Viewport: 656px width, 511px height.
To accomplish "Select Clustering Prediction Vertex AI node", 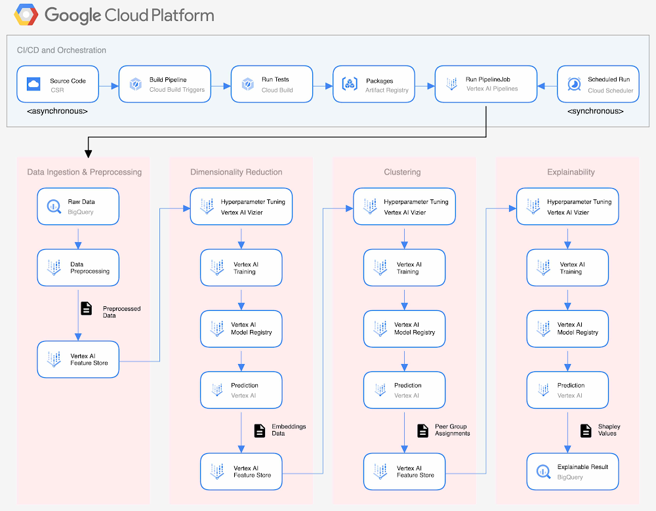I will (x=405, y=390).
